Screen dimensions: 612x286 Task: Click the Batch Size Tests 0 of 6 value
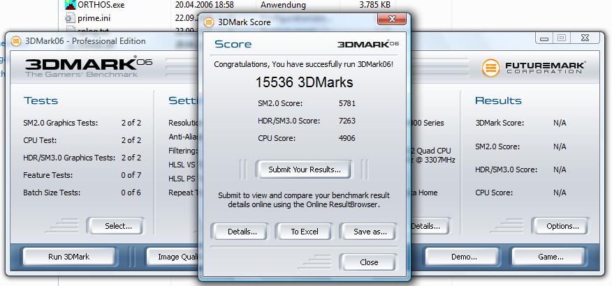click(x=131, y=193)
